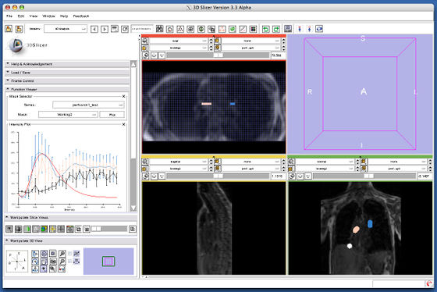Click the home module toolbar icon
This screenshot has width=437, height=292.
coord(170,29)
